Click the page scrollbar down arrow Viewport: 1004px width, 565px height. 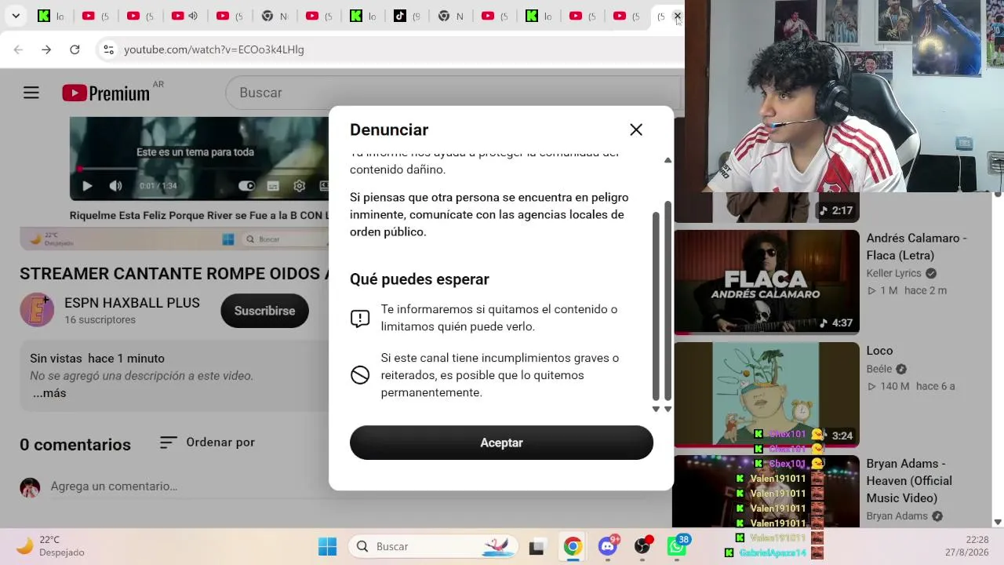click(x=998, y=522)
